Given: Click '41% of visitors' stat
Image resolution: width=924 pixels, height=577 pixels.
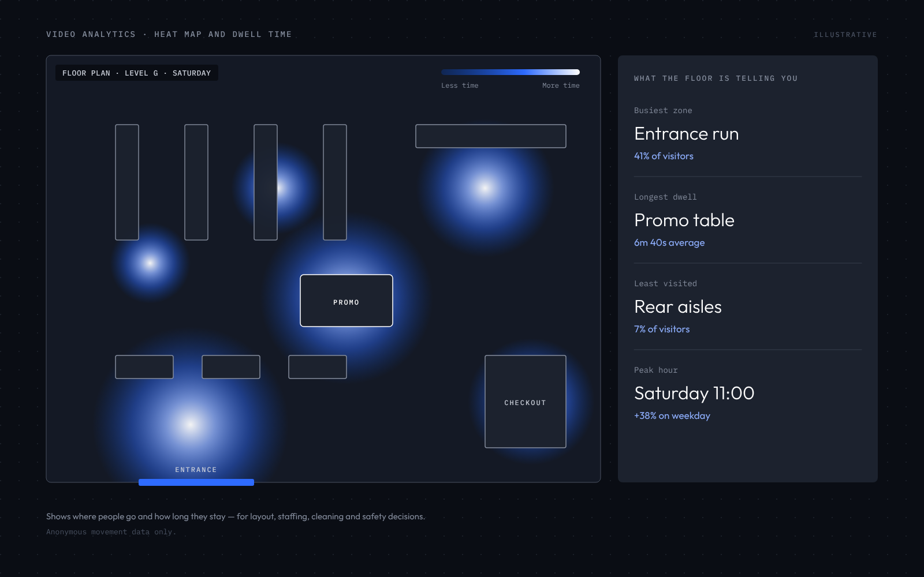Looking at the screenshot, I should 664,156.
